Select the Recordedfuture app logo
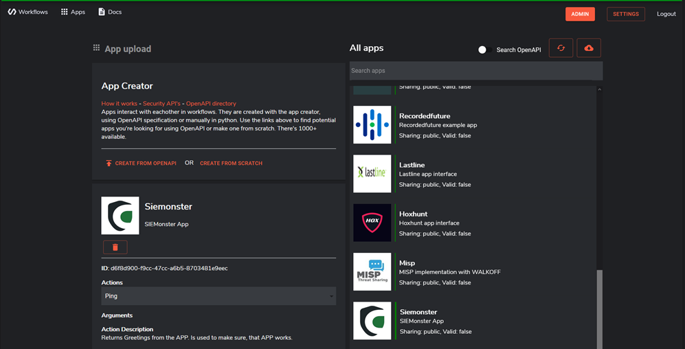 point(372,124)
